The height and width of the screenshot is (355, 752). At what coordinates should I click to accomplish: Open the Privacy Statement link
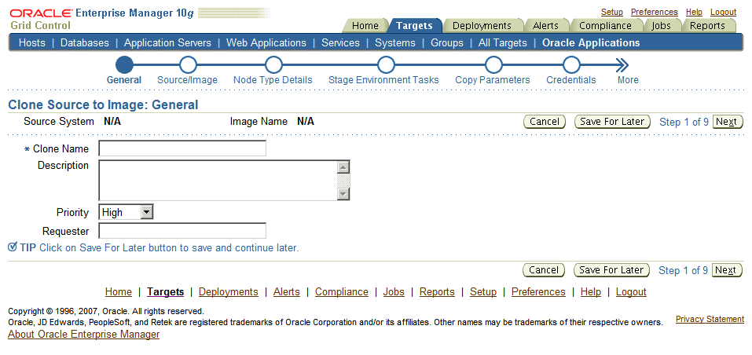[710, 319]
